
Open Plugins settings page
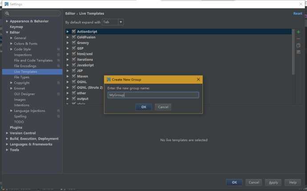[16, 127]
